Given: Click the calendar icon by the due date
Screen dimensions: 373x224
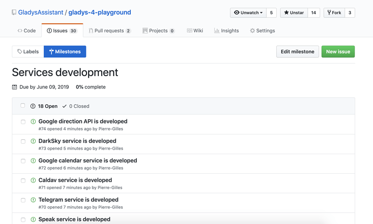Looking at the screenshot, I should pyautogui.click(x=15, y=87).
